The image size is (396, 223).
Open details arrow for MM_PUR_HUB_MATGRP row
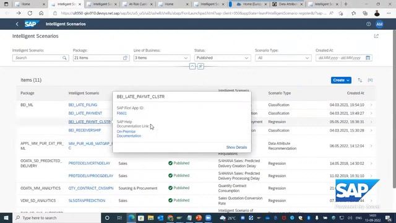pyautogui.click(x=371, y=146)
